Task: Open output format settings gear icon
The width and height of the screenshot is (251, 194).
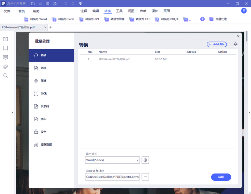Action: click(145, 160)
